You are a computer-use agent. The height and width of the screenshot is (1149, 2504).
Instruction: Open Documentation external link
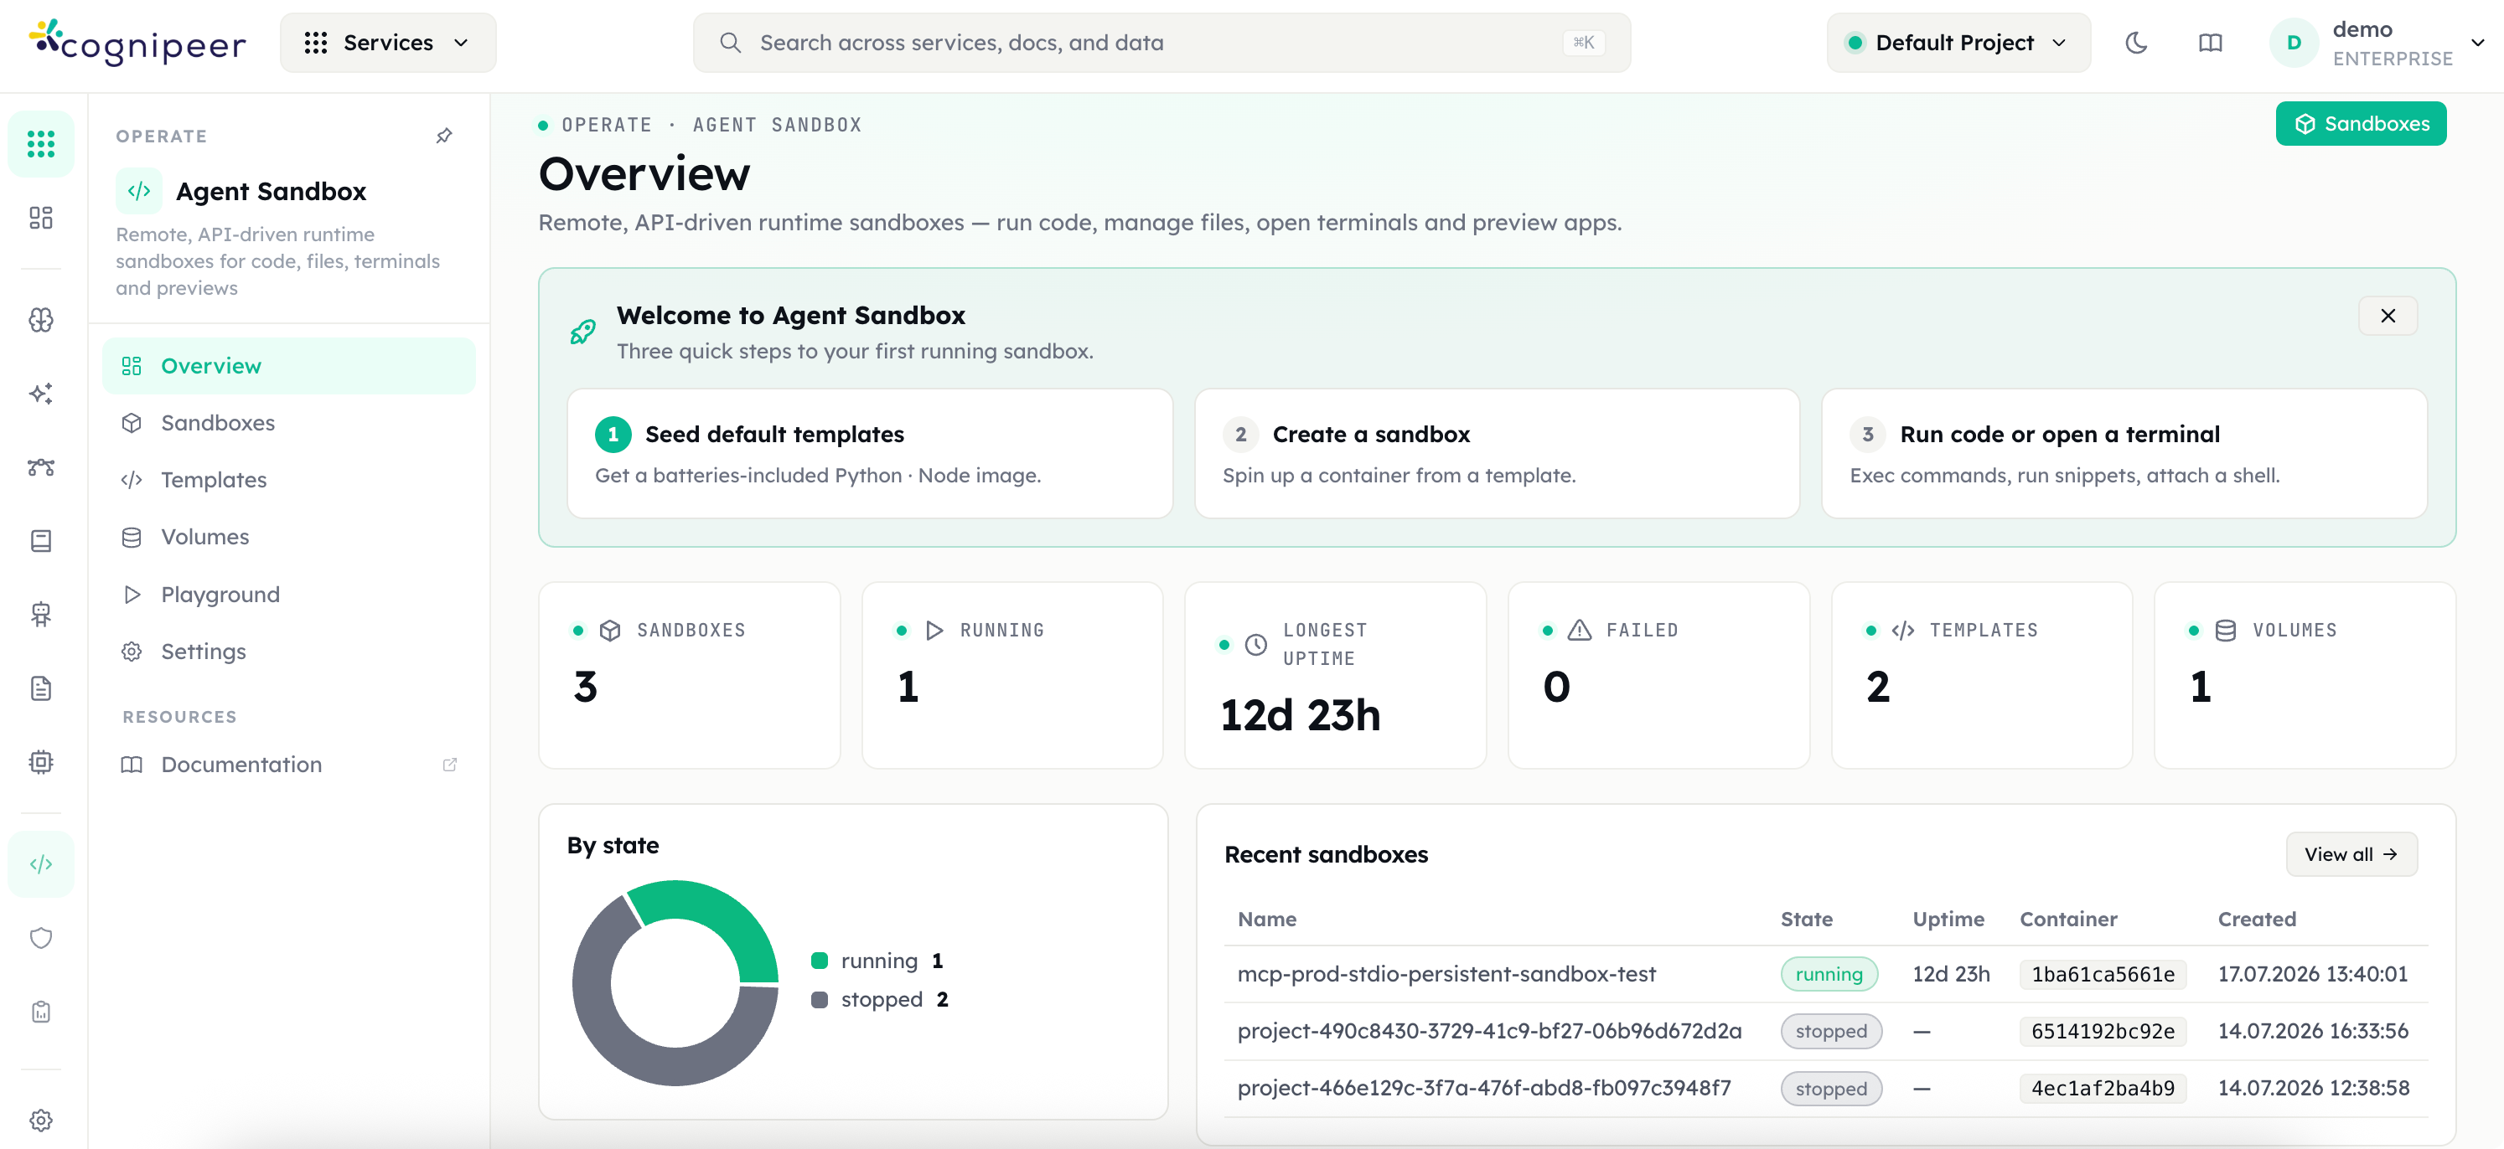point(289,765)
